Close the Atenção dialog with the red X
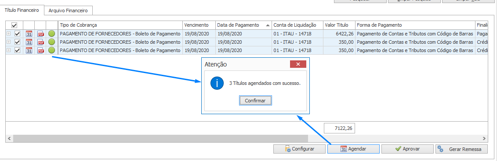The height and width of the screenshot is (161, 497). tap(298, 64)
